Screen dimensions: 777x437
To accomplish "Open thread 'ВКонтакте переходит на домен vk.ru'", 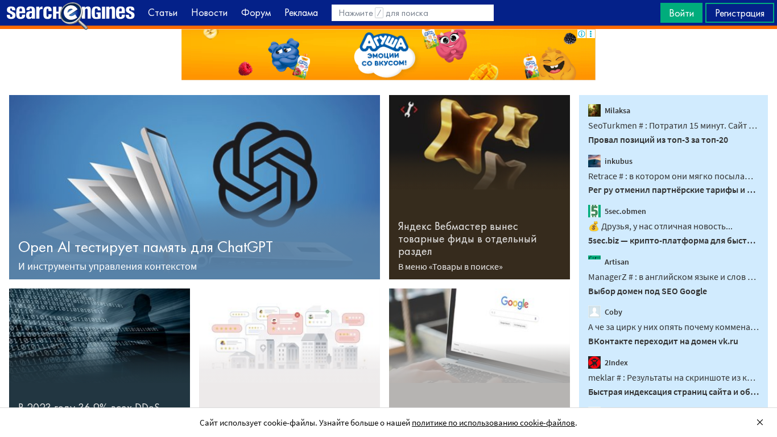I will point(663,341).
